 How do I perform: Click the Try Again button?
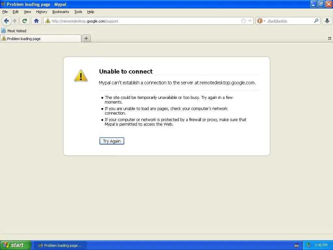tap(112, 141)
